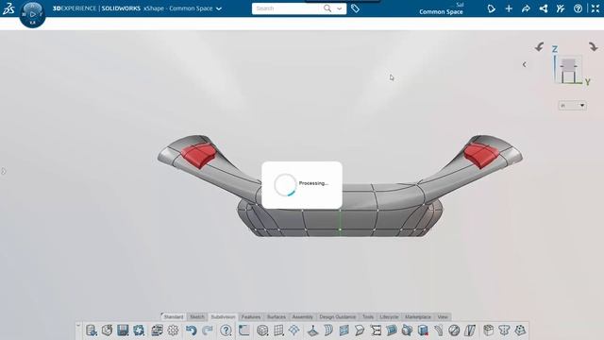Click the Update refresh gear icon
This screenshot has width=604, height=340.
click(139, 331)
